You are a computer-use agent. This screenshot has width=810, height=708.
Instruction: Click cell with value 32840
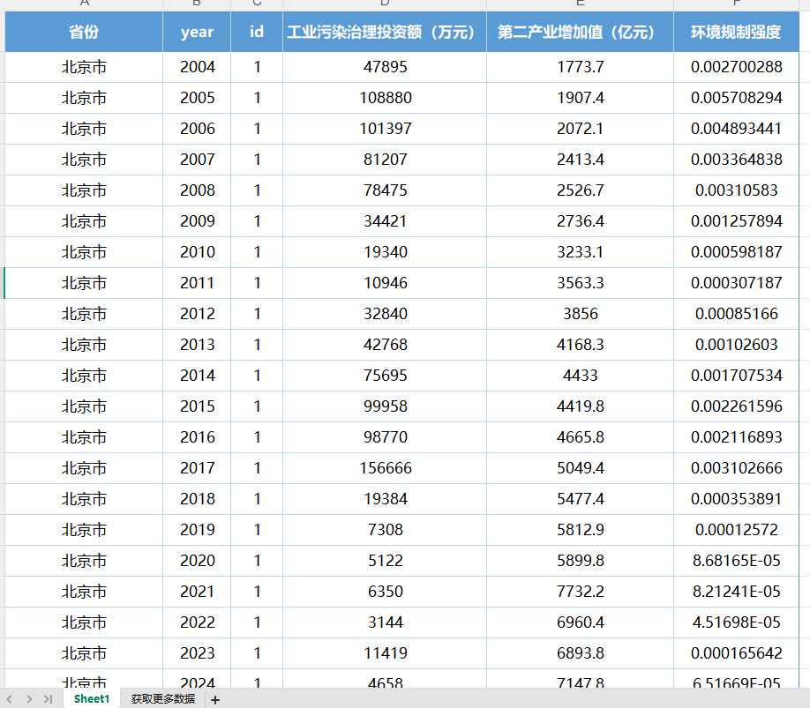385,314
